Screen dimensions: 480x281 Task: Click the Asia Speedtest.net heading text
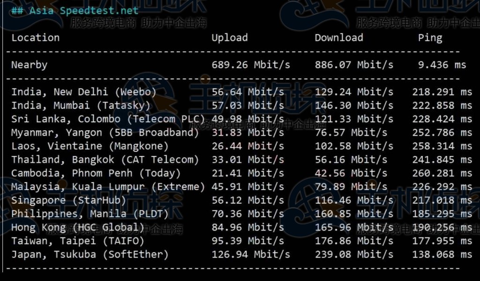pos(84,10)
